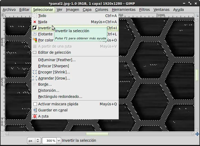The width and height of the screenshot is (200, 146).
Task: Click the vertical scrollbar up arrow
Action: pos(197,20)
